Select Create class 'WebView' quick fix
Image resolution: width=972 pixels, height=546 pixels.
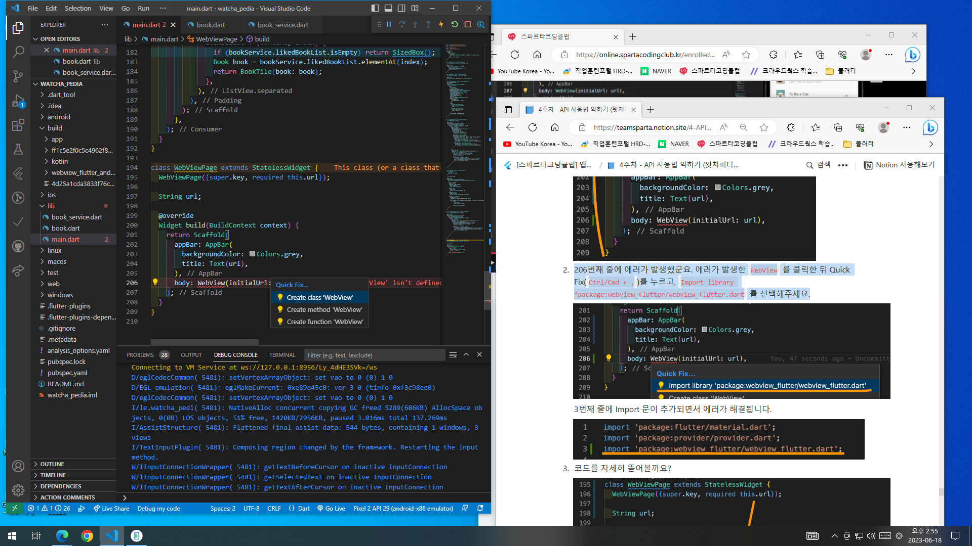(x=319, y=297)
